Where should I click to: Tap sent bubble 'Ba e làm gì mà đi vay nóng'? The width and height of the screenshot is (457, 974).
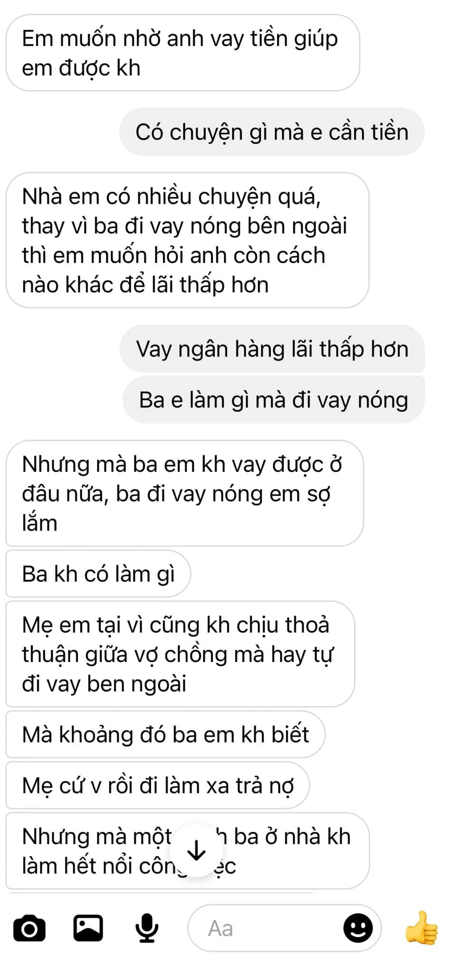click(274, 399)
